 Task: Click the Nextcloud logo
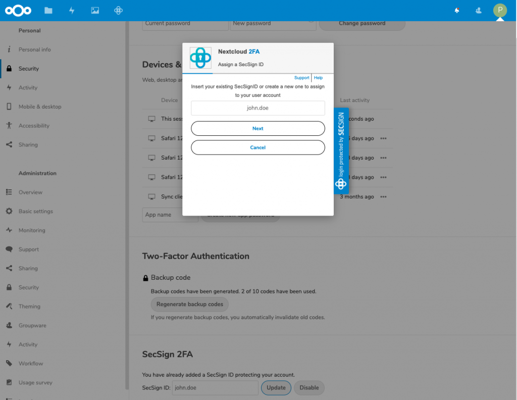[x=18, y=10]
